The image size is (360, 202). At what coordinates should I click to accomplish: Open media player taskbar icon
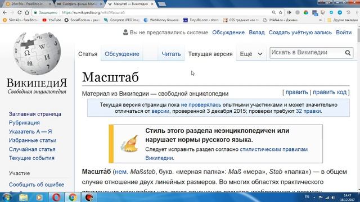(x=39, y=197)
